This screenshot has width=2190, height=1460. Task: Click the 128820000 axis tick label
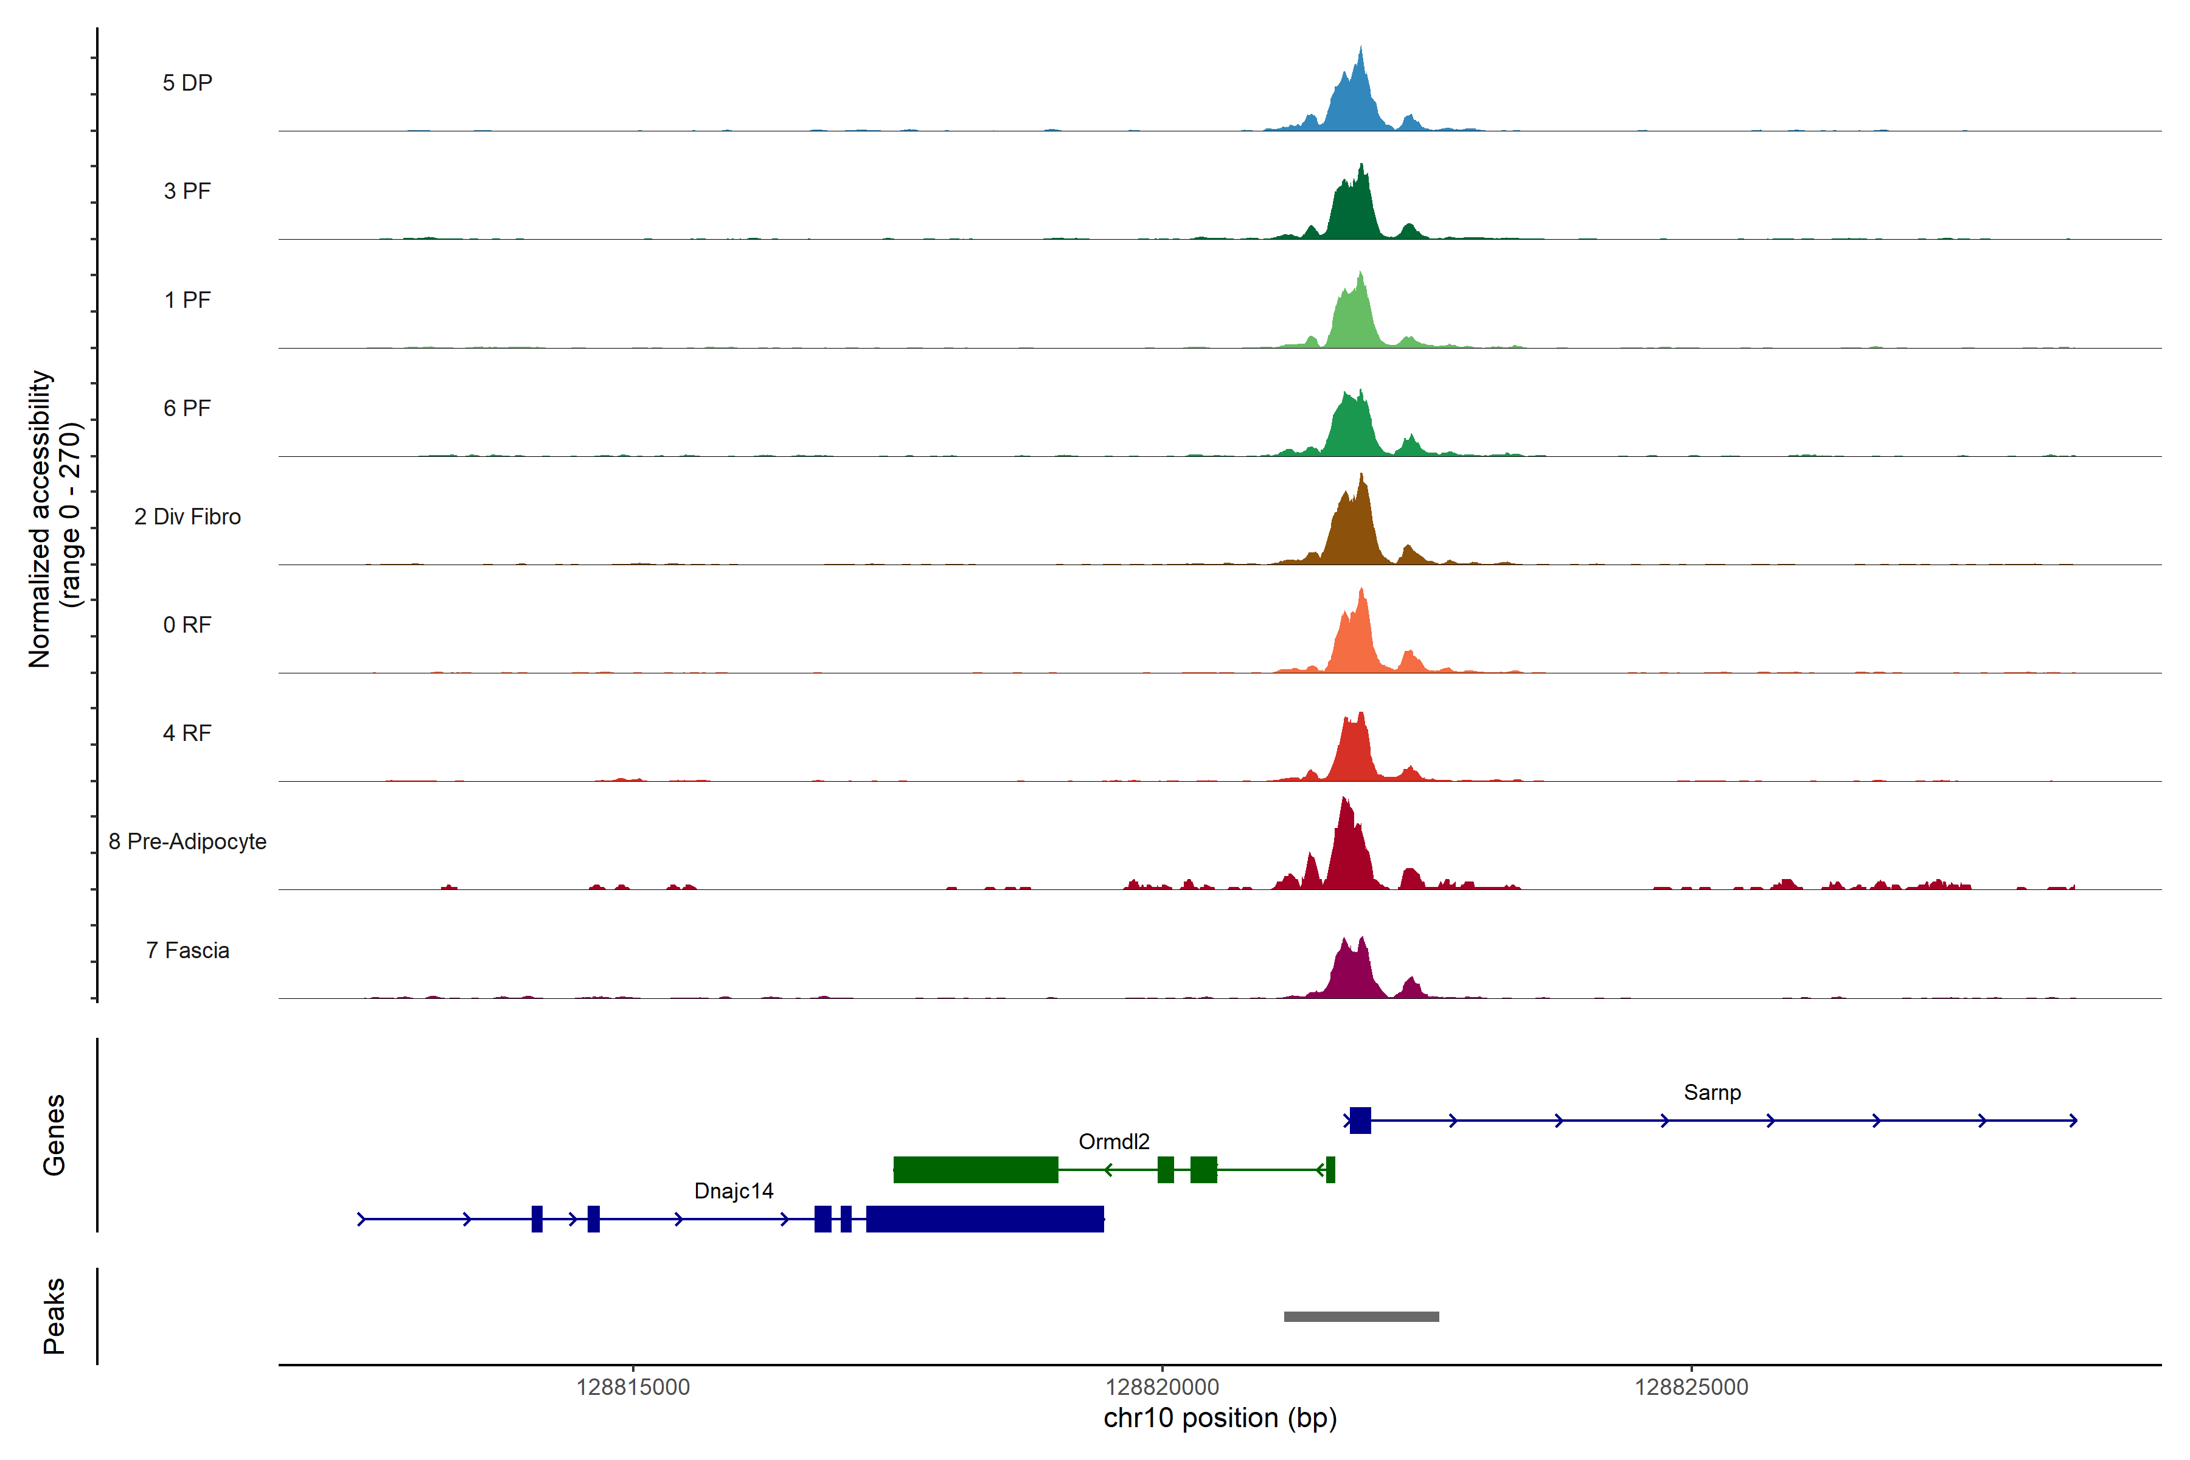coord(1162,1386)
